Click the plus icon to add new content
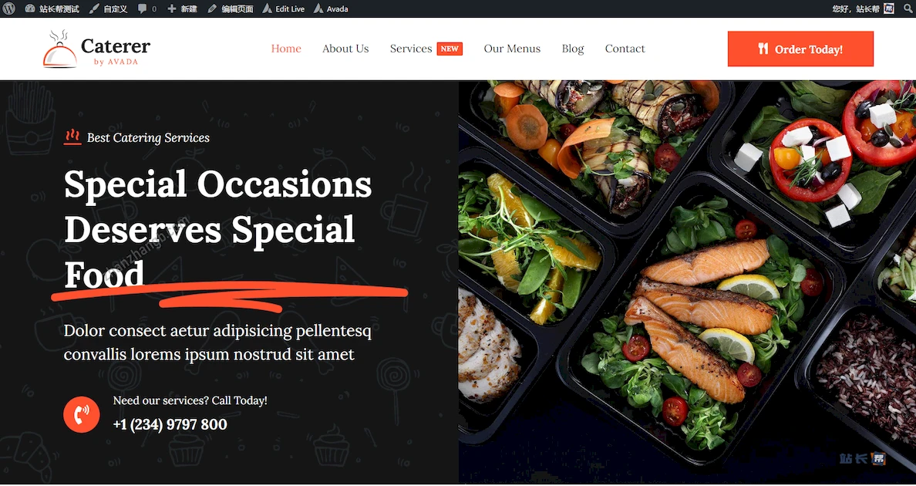This screenshot has height=486, width=916. coord(172,8)
